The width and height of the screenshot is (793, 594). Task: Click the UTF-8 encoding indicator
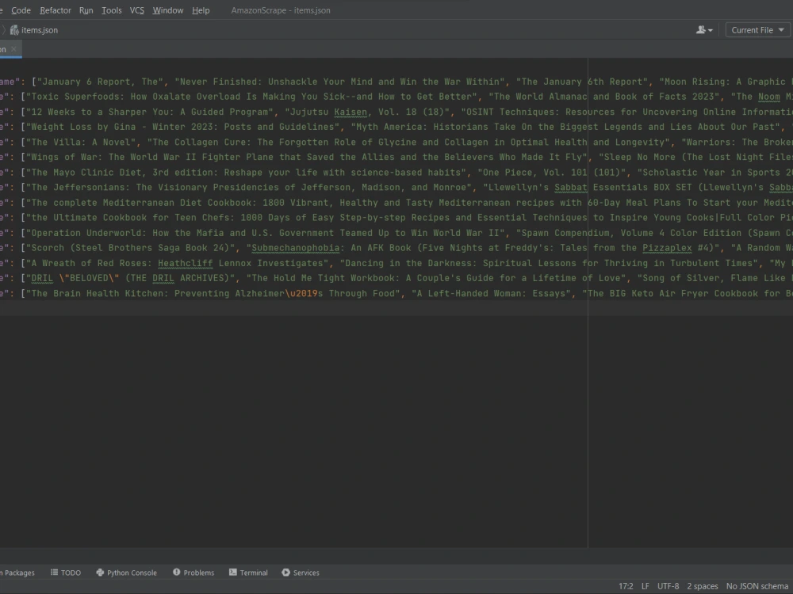(x=666, y=585)
